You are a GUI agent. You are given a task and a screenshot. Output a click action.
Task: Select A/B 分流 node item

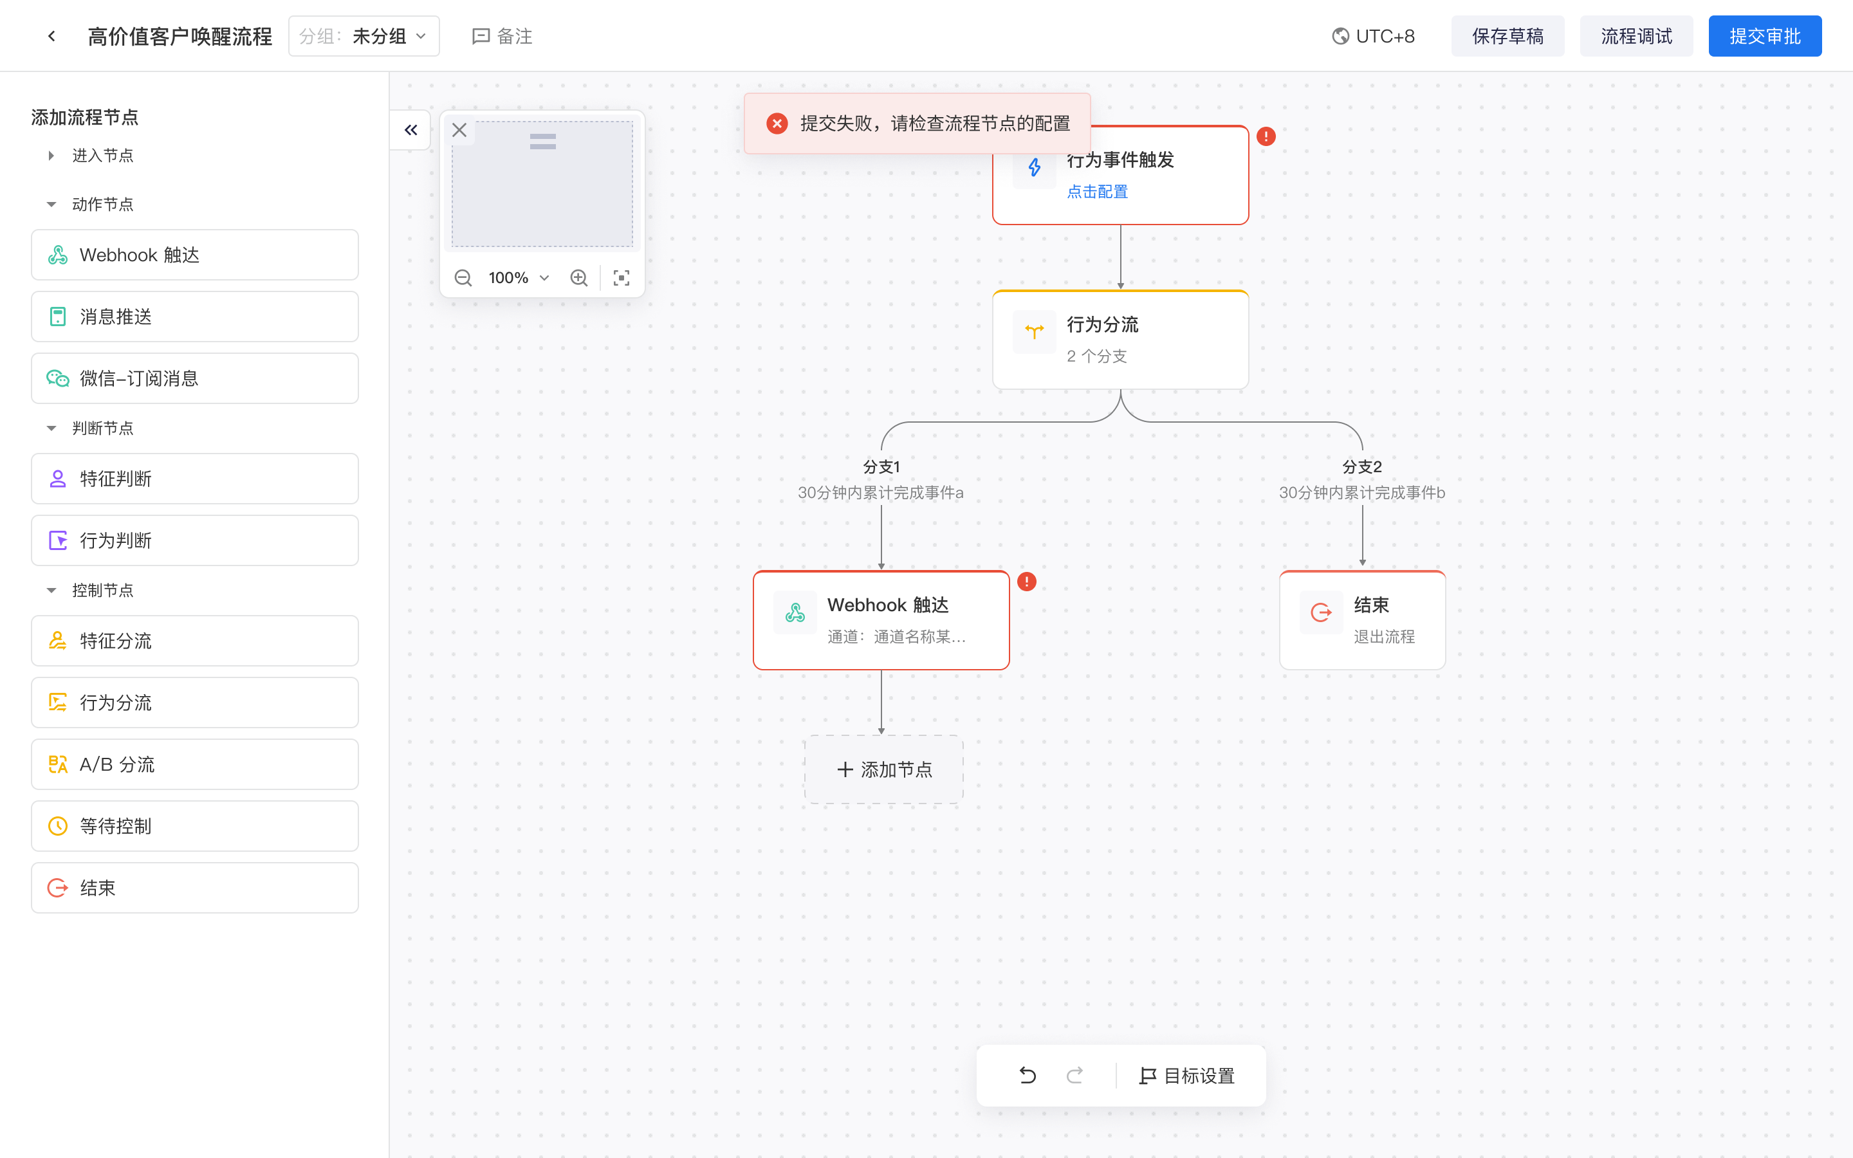tap(194, 764)
